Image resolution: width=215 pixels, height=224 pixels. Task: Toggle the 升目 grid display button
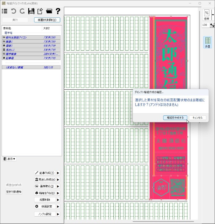208,42
